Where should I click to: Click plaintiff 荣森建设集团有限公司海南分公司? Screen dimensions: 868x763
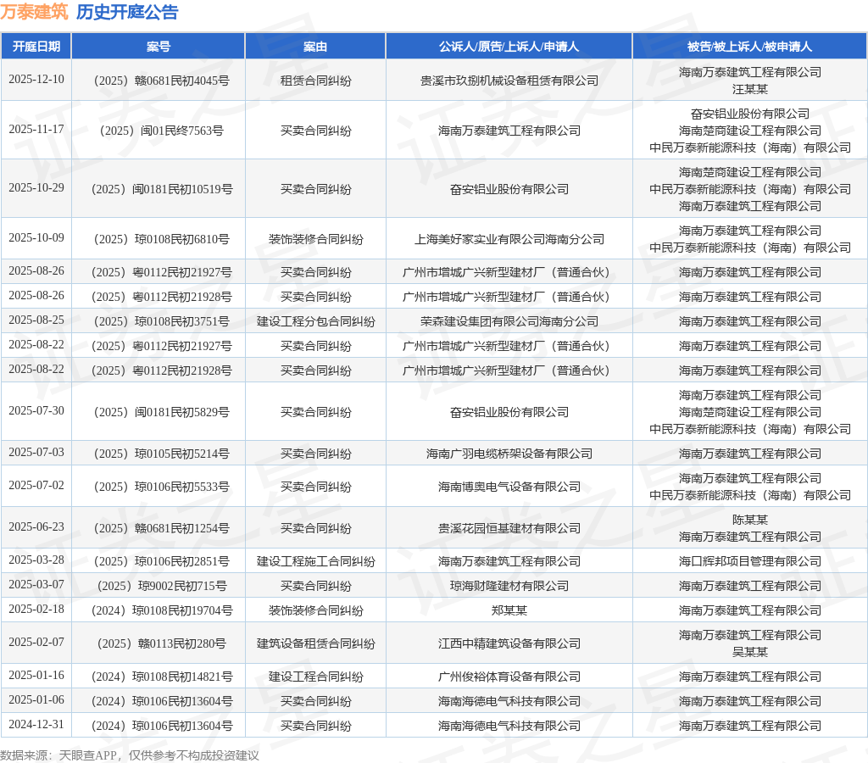coord(509,321)
